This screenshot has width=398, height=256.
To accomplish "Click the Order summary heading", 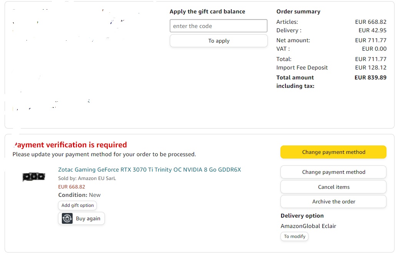I will tap(298, 12).
